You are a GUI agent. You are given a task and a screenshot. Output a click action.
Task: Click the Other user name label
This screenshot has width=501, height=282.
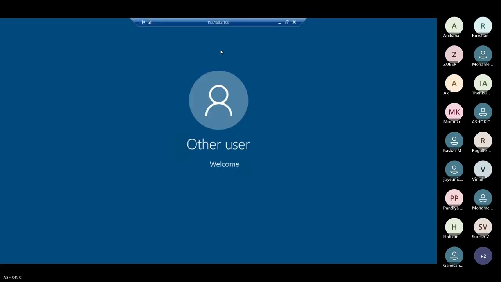point(218,145)
